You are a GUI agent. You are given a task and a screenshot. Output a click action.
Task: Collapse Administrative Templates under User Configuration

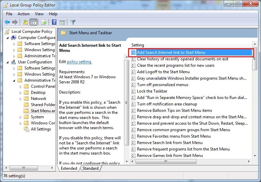(14, 81)
